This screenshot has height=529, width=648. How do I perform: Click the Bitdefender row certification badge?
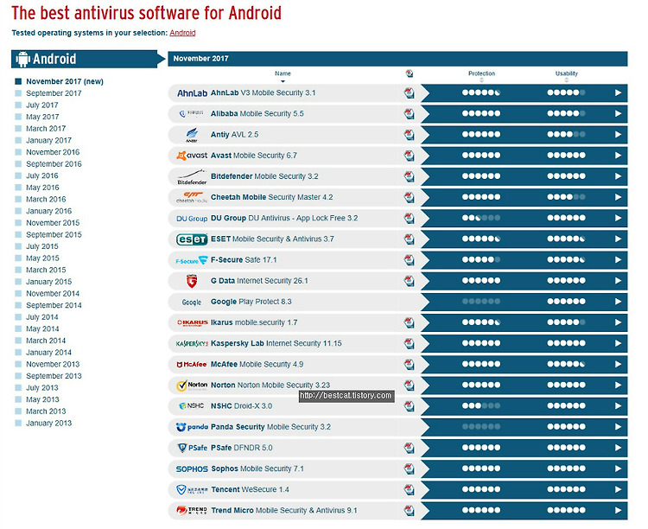tap(410, 176)
